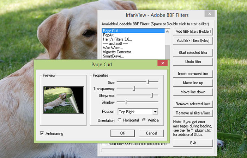Select PopArt in the filter list
This screenshot has width=247, height=158.
(x=133, y=35)
